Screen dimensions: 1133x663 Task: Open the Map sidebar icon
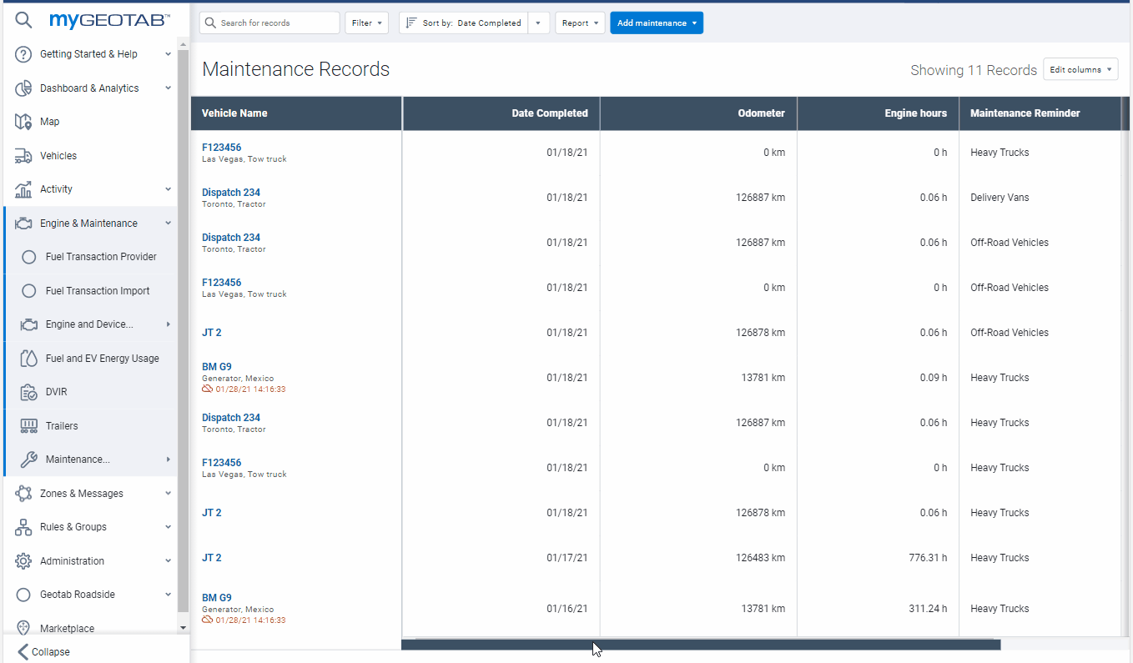pyautogui.click(x=23, y=122)
